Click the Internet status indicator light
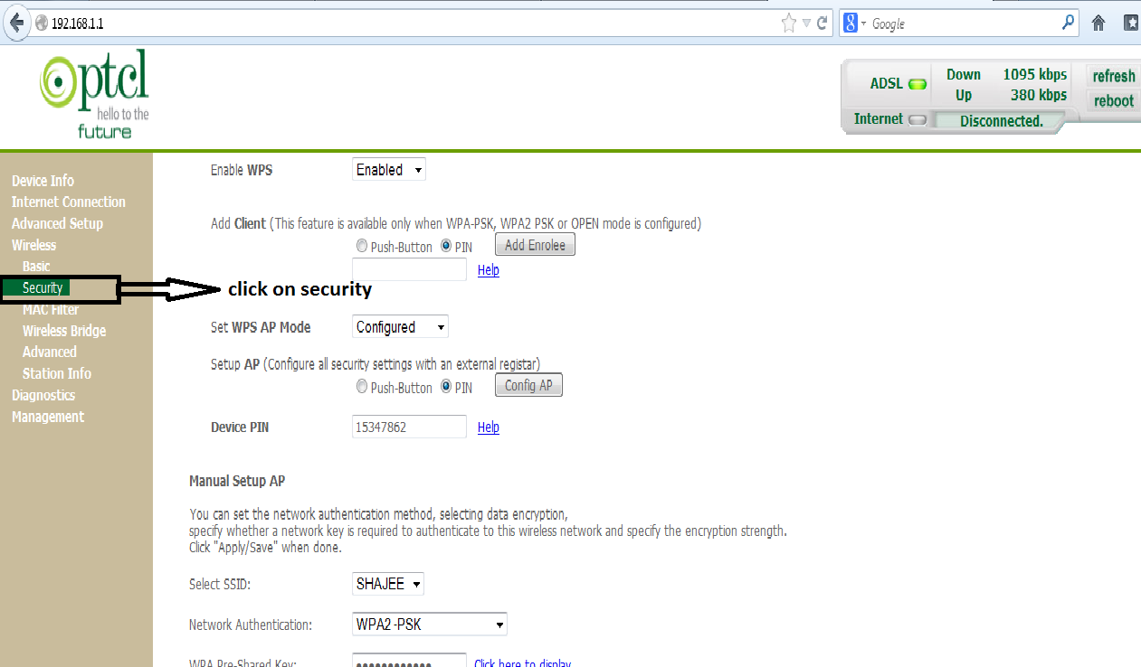Screen dimensions: 1141x667 click(916, 117)
